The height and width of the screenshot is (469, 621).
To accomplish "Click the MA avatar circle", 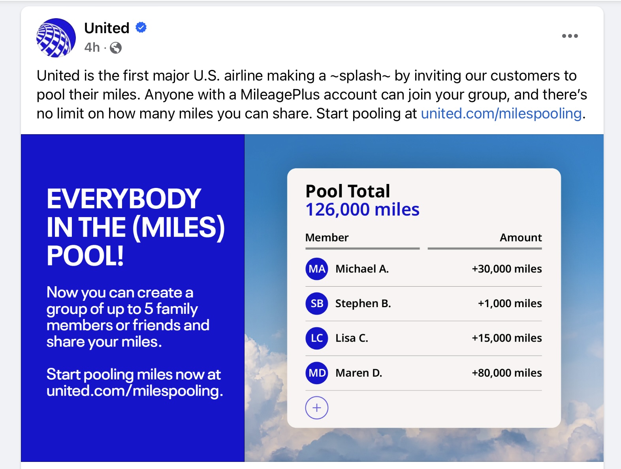I will pyautogui.click(x=317, y=269).
